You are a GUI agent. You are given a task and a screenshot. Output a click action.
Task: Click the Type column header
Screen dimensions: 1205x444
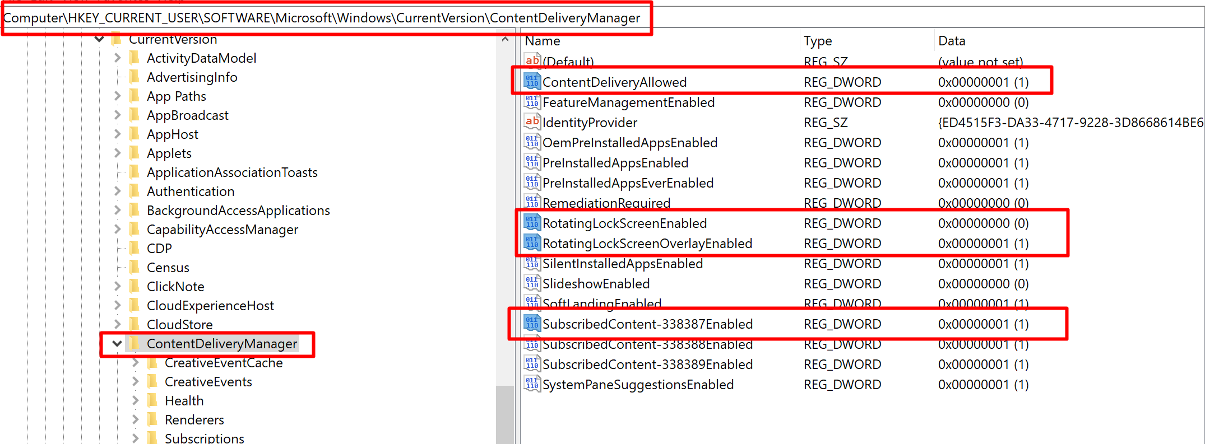pyautogui.click(x=818, y=41)
